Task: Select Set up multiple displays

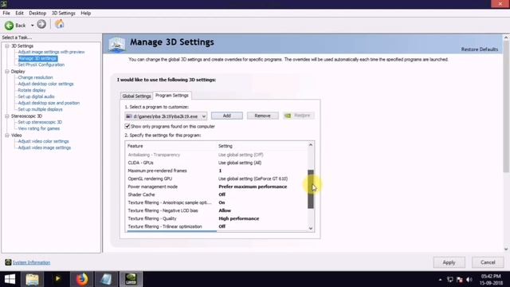Action: [x=40, y=109]
